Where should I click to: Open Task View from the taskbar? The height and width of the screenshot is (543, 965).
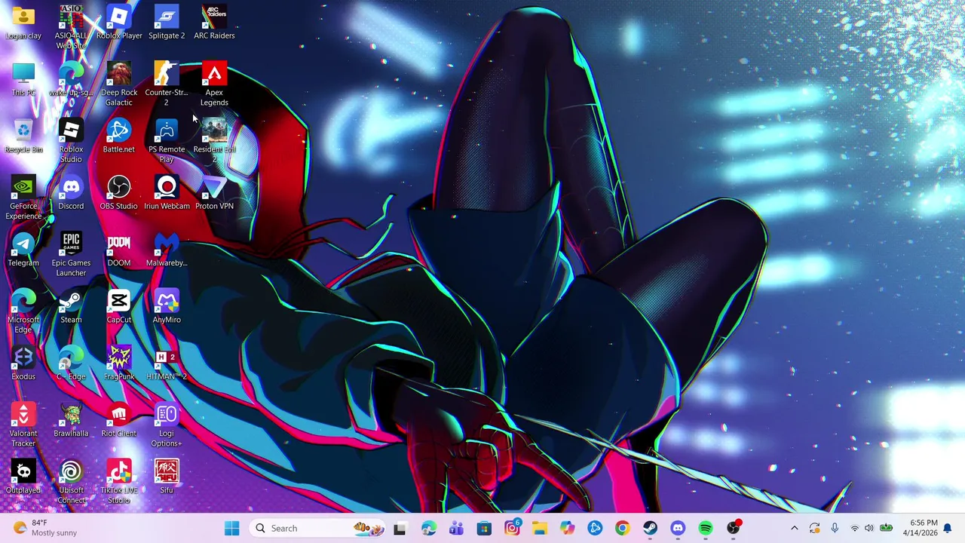[x=400, y=528]
